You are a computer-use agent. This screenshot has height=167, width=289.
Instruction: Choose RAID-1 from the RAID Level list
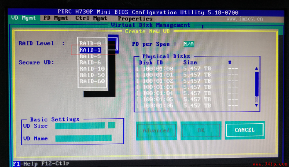(91, 50)
